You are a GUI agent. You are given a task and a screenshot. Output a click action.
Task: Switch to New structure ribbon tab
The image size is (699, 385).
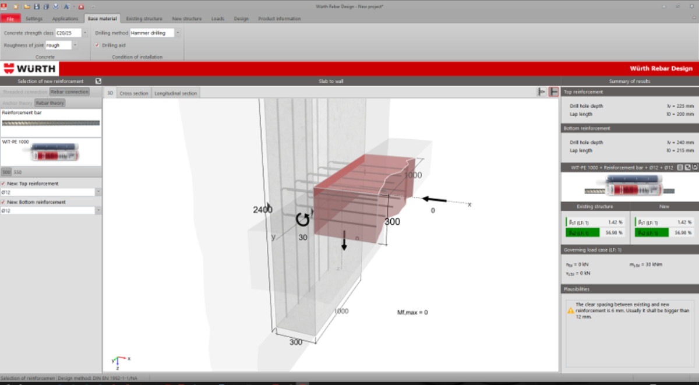tap(187, 19)
